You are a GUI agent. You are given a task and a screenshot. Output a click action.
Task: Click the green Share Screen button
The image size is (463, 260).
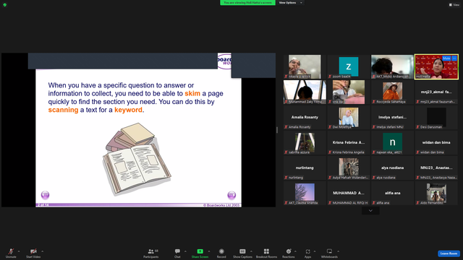(200, 253)
